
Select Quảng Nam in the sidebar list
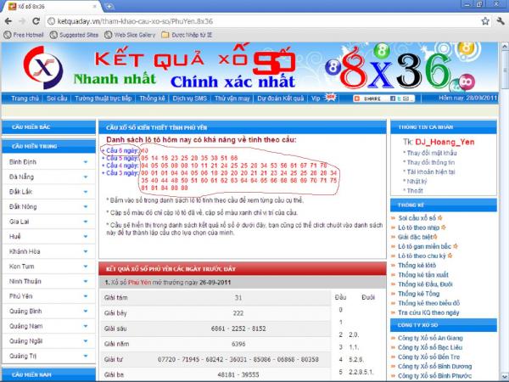[x=26, y=326]
